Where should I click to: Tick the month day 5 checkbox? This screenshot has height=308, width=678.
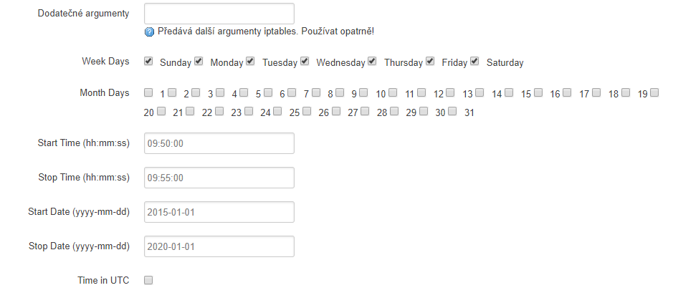click(x=244, y=92)
